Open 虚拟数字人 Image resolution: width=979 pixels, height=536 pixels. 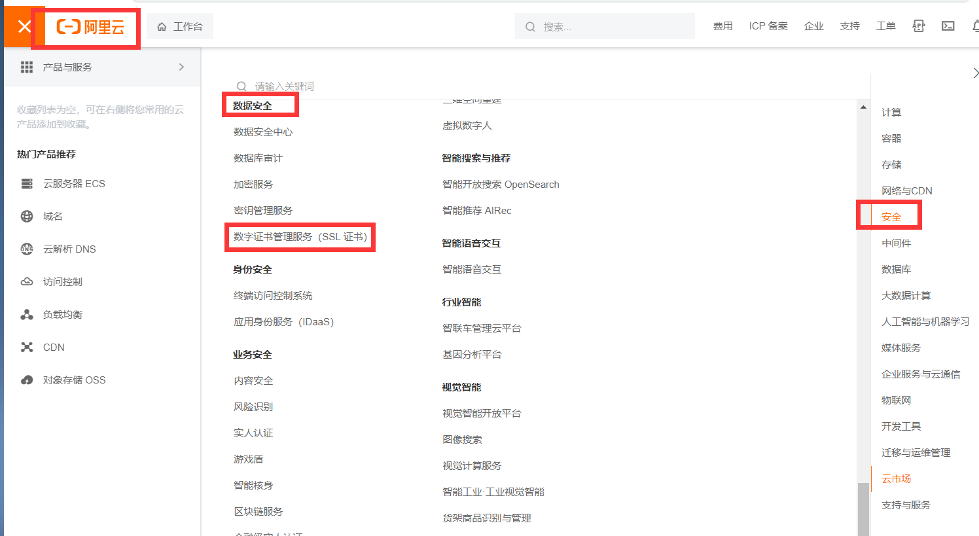coord(467,126)
